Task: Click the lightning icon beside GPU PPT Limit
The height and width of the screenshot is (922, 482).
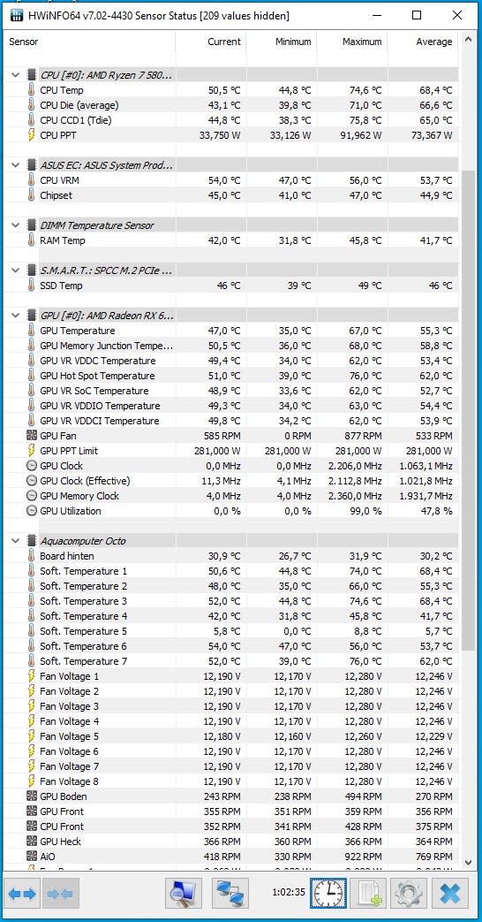Action: [31, 451]
